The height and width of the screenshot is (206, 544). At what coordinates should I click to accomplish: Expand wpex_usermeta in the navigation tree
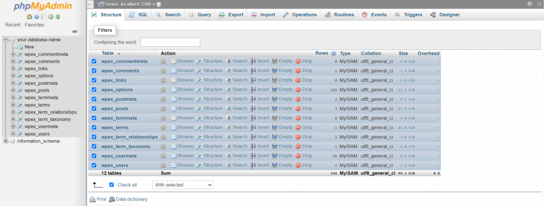click(13, 126)
